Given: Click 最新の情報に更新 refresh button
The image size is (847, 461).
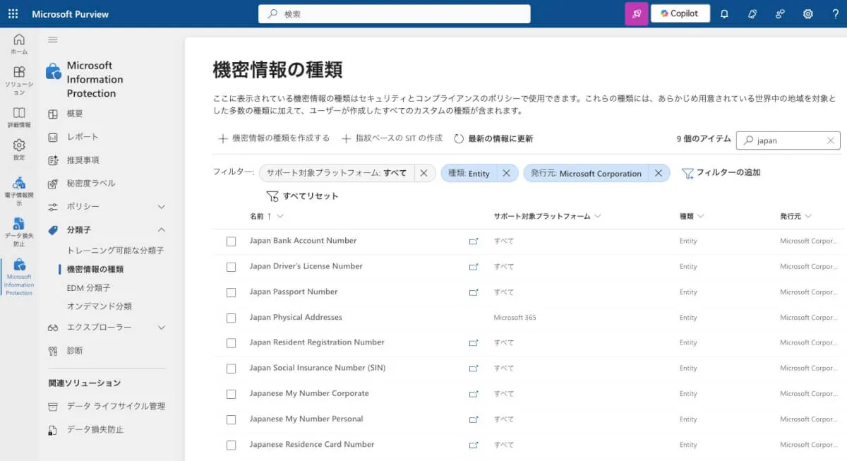Looking at the screenshot, I should (x=493, y=139).
